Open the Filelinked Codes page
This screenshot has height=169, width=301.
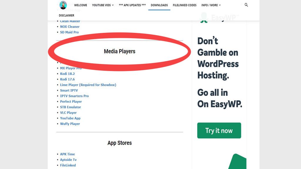185,5
